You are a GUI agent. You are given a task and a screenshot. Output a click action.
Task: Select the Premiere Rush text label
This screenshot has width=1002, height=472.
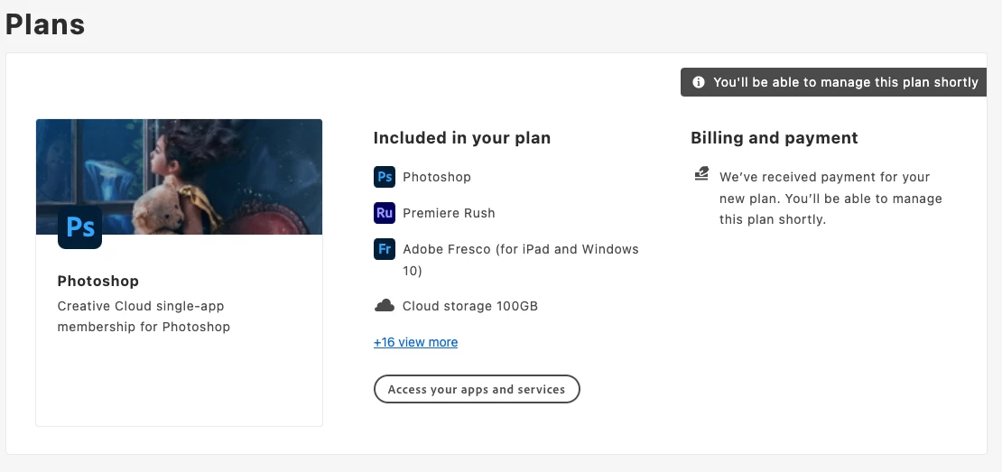pyautogui.click(x=449, y=213)
